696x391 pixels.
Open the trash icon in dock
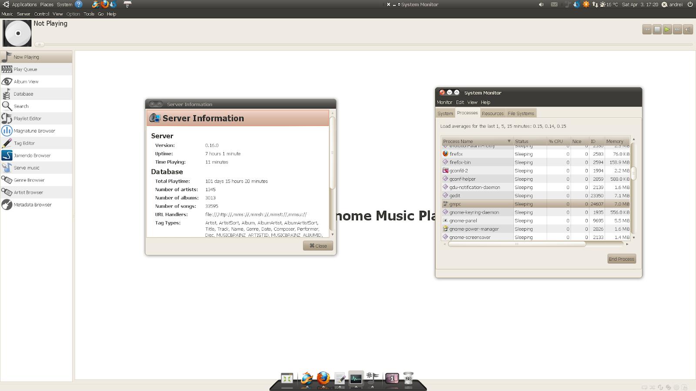pos(408,378)
